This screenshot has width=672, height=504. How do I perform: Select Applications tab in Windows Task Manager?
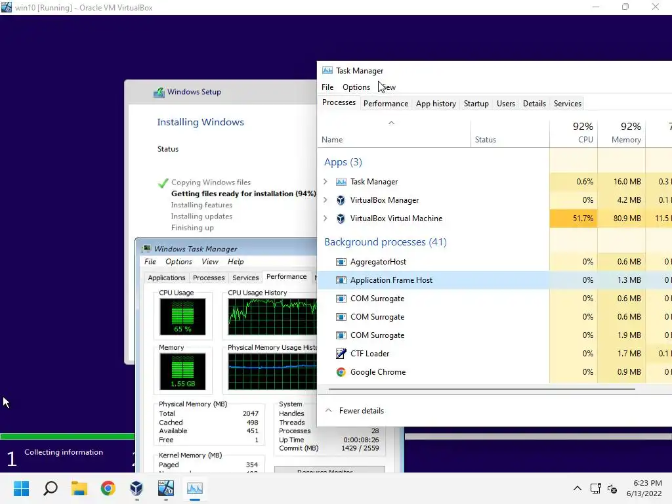coord(166,278)
